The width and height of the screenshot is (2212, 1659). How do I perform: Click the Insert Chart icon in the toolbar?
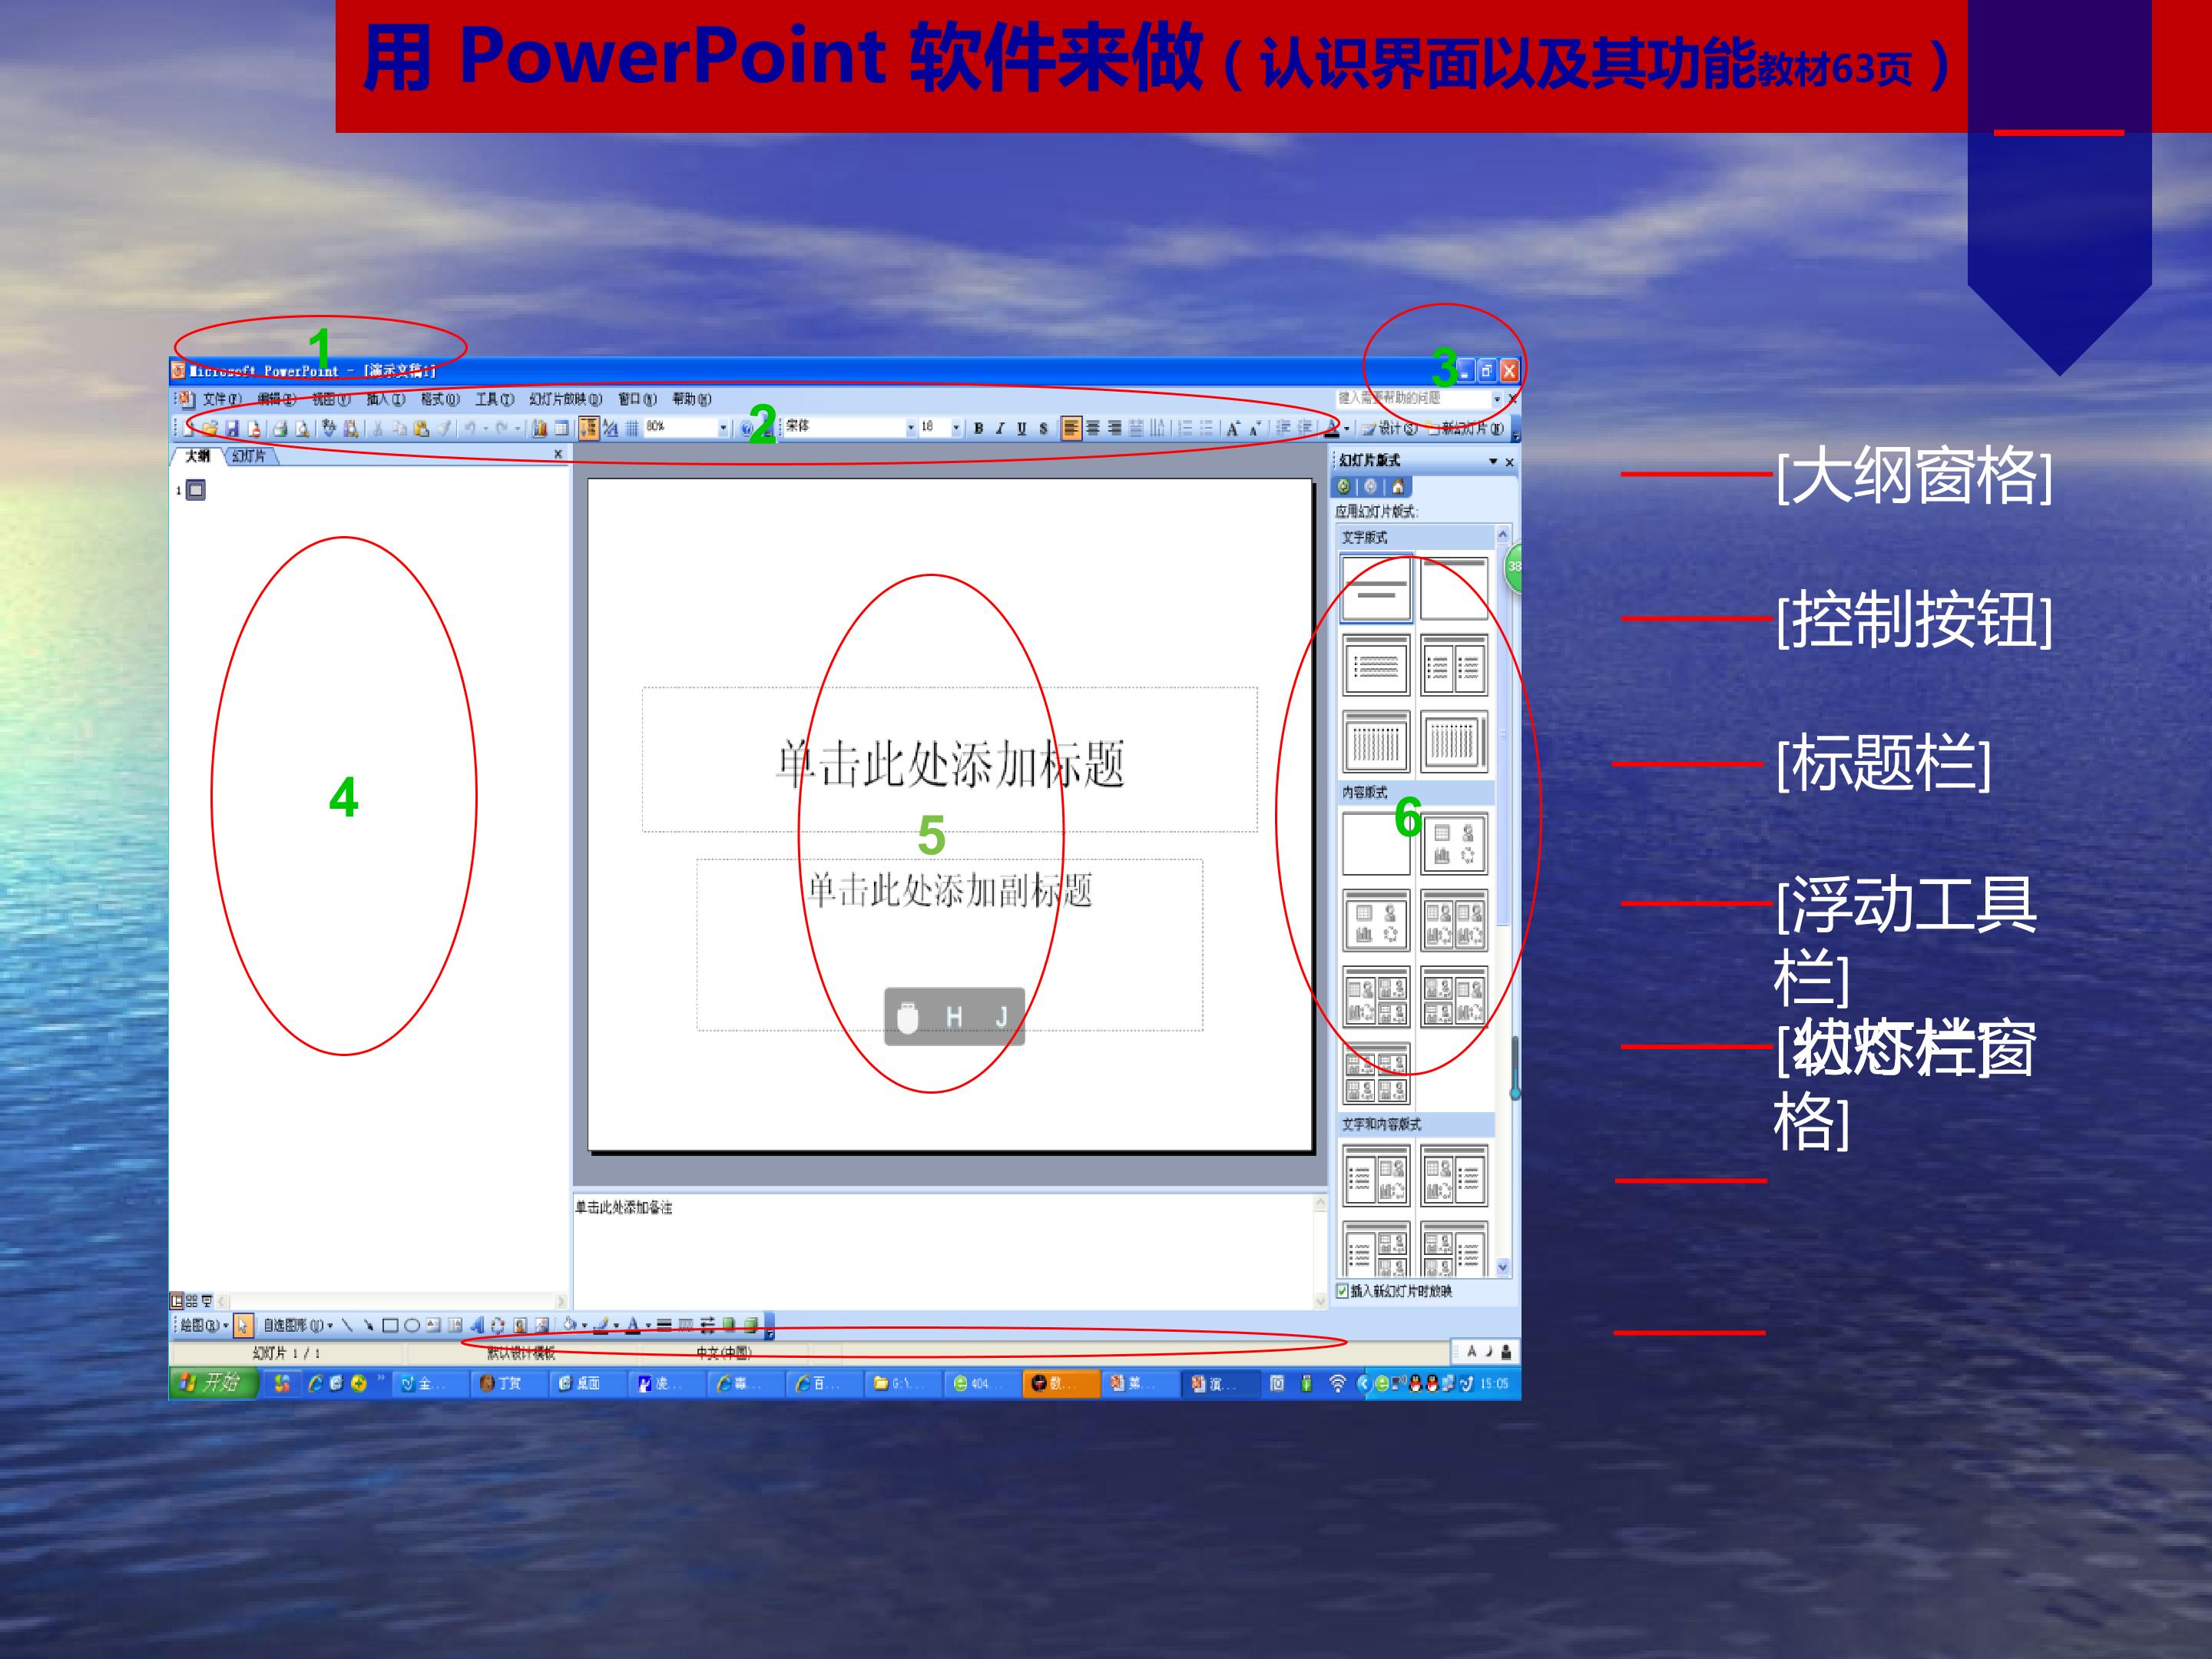pos(540,429)
